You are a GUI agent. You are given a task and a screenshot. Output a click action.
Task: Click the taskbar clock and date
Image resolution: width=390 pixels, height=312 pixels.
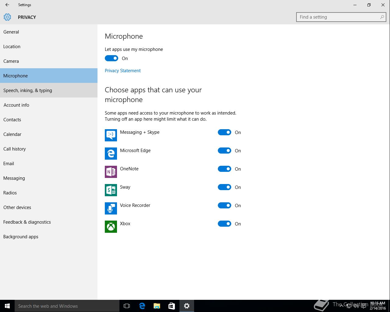point(378,306)
